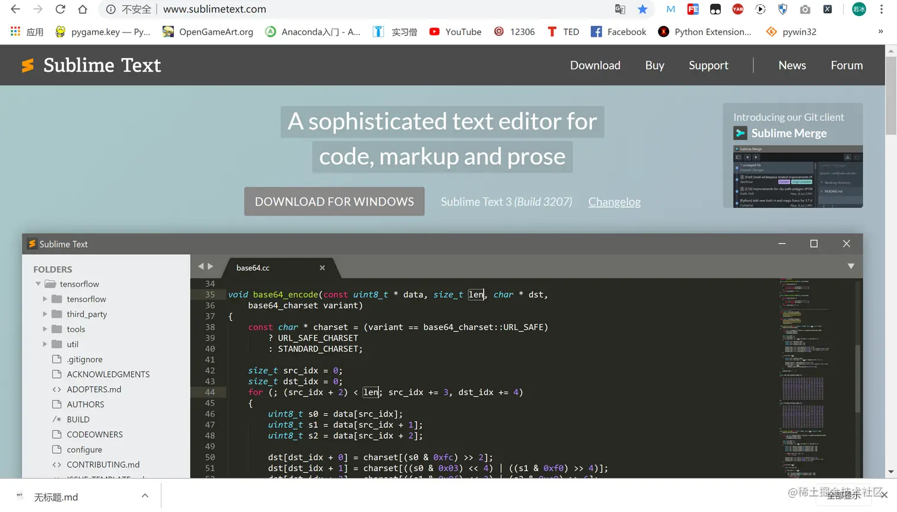Close the base64.cc tab
Screen dimensions: 897x512
click(x=322, y=268)
